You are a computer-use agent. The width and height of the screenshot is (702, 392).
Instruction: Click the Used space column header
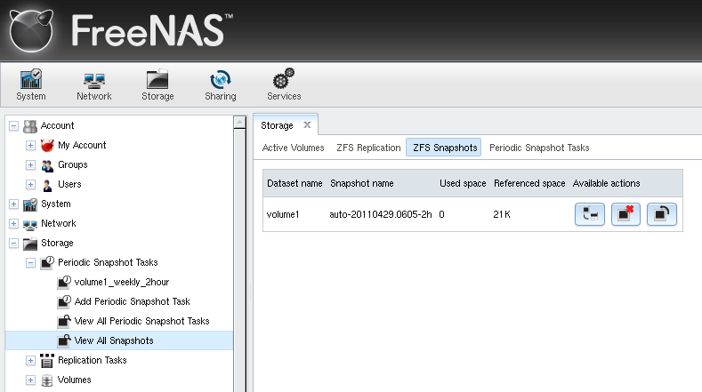pyautogui.click(x=463, y=183)
